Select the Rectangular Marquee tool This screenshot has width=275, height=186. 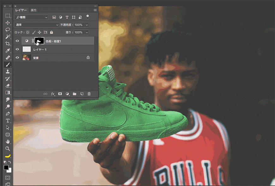point(8,15)
